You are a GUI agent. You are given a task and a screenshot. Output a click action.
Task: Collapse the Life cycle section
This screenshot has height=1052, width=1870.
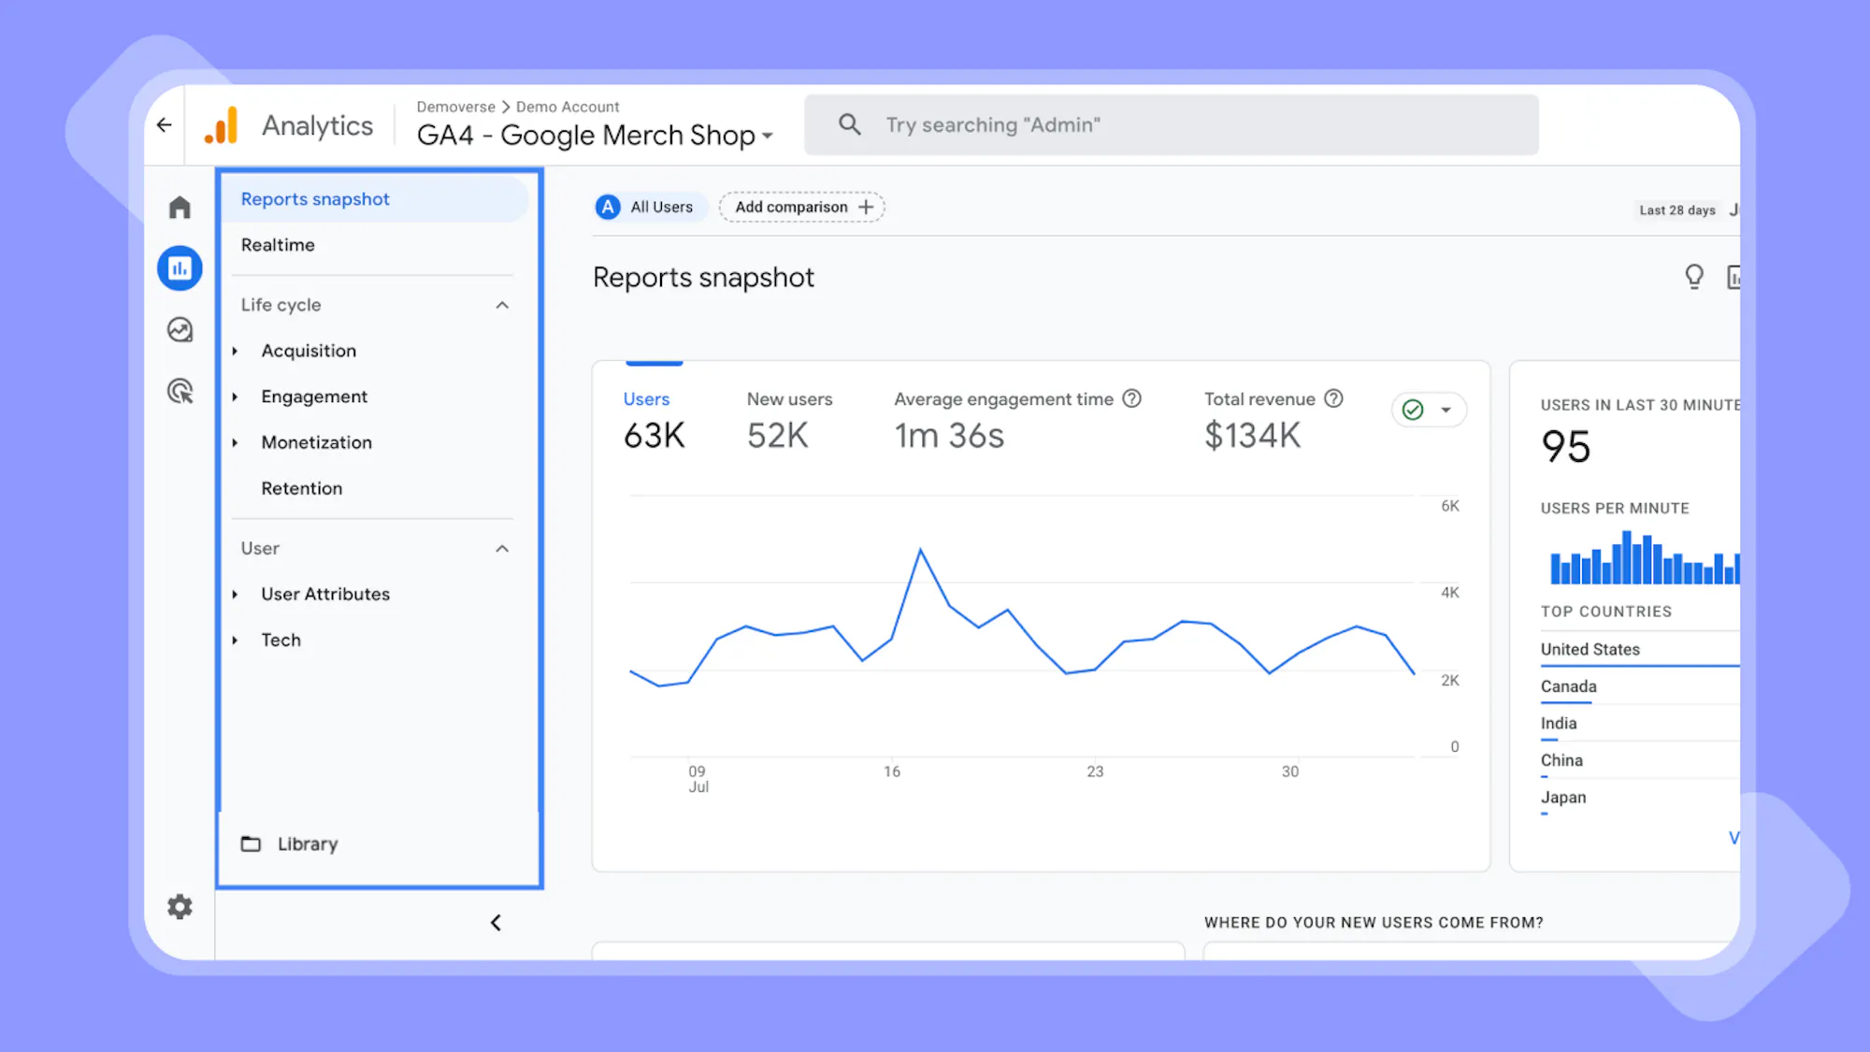502,305
